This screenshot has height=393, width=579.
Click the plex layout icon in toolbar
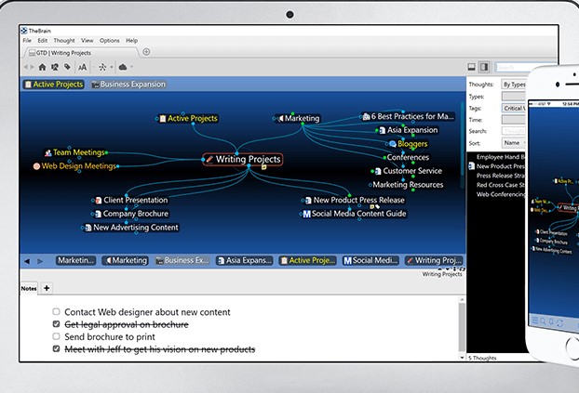[102, 67]
